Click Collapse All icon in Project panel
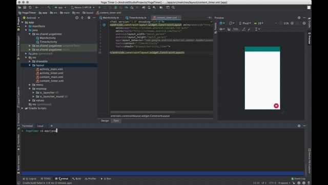The height and width of the screenshot is (185, 328). point(82,18)
